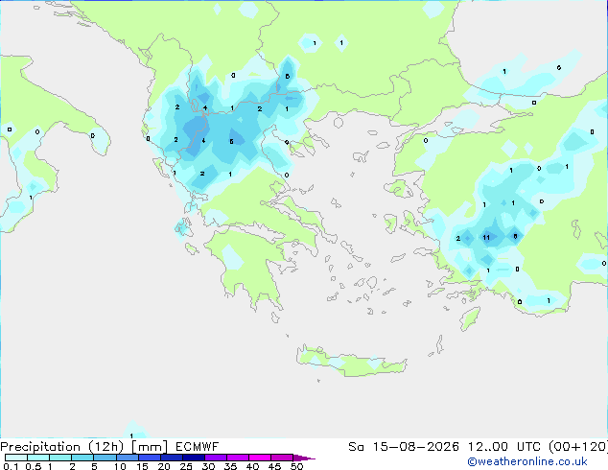Select the 'Sa 15-08-2026' date text
Screen dimensions: 608x470
tap(404, 447)
